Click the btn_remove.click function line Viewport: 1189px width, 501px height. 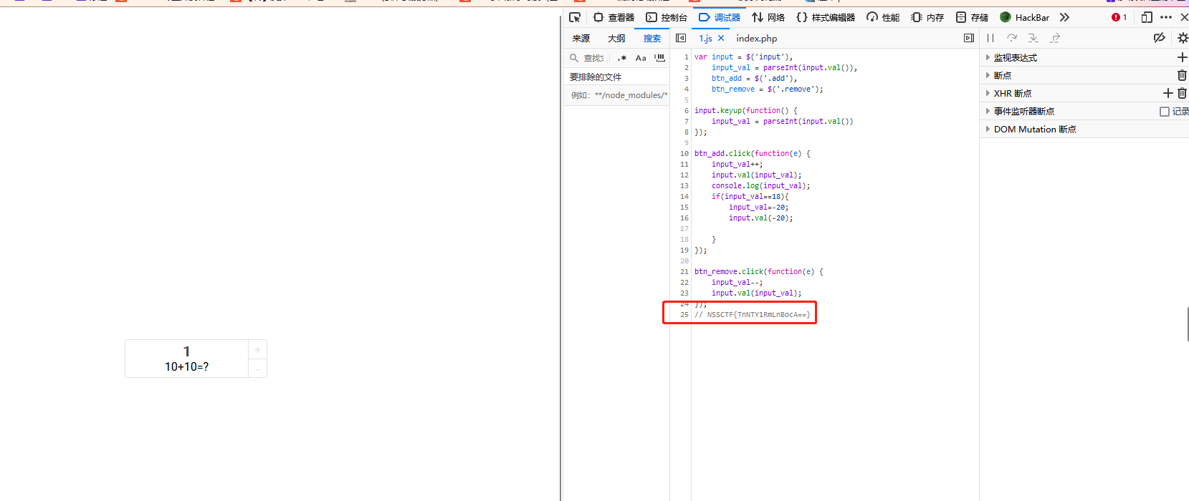(758, 271)
